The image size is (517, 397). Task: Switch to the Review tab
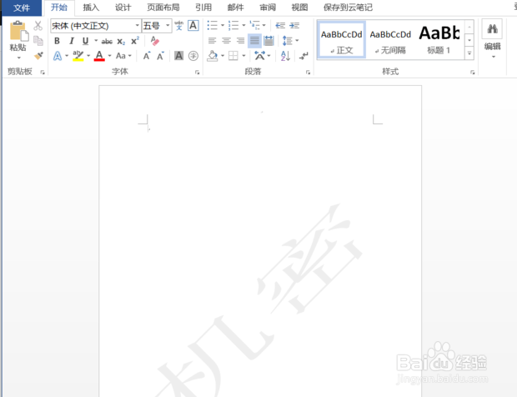click(268, 8)
